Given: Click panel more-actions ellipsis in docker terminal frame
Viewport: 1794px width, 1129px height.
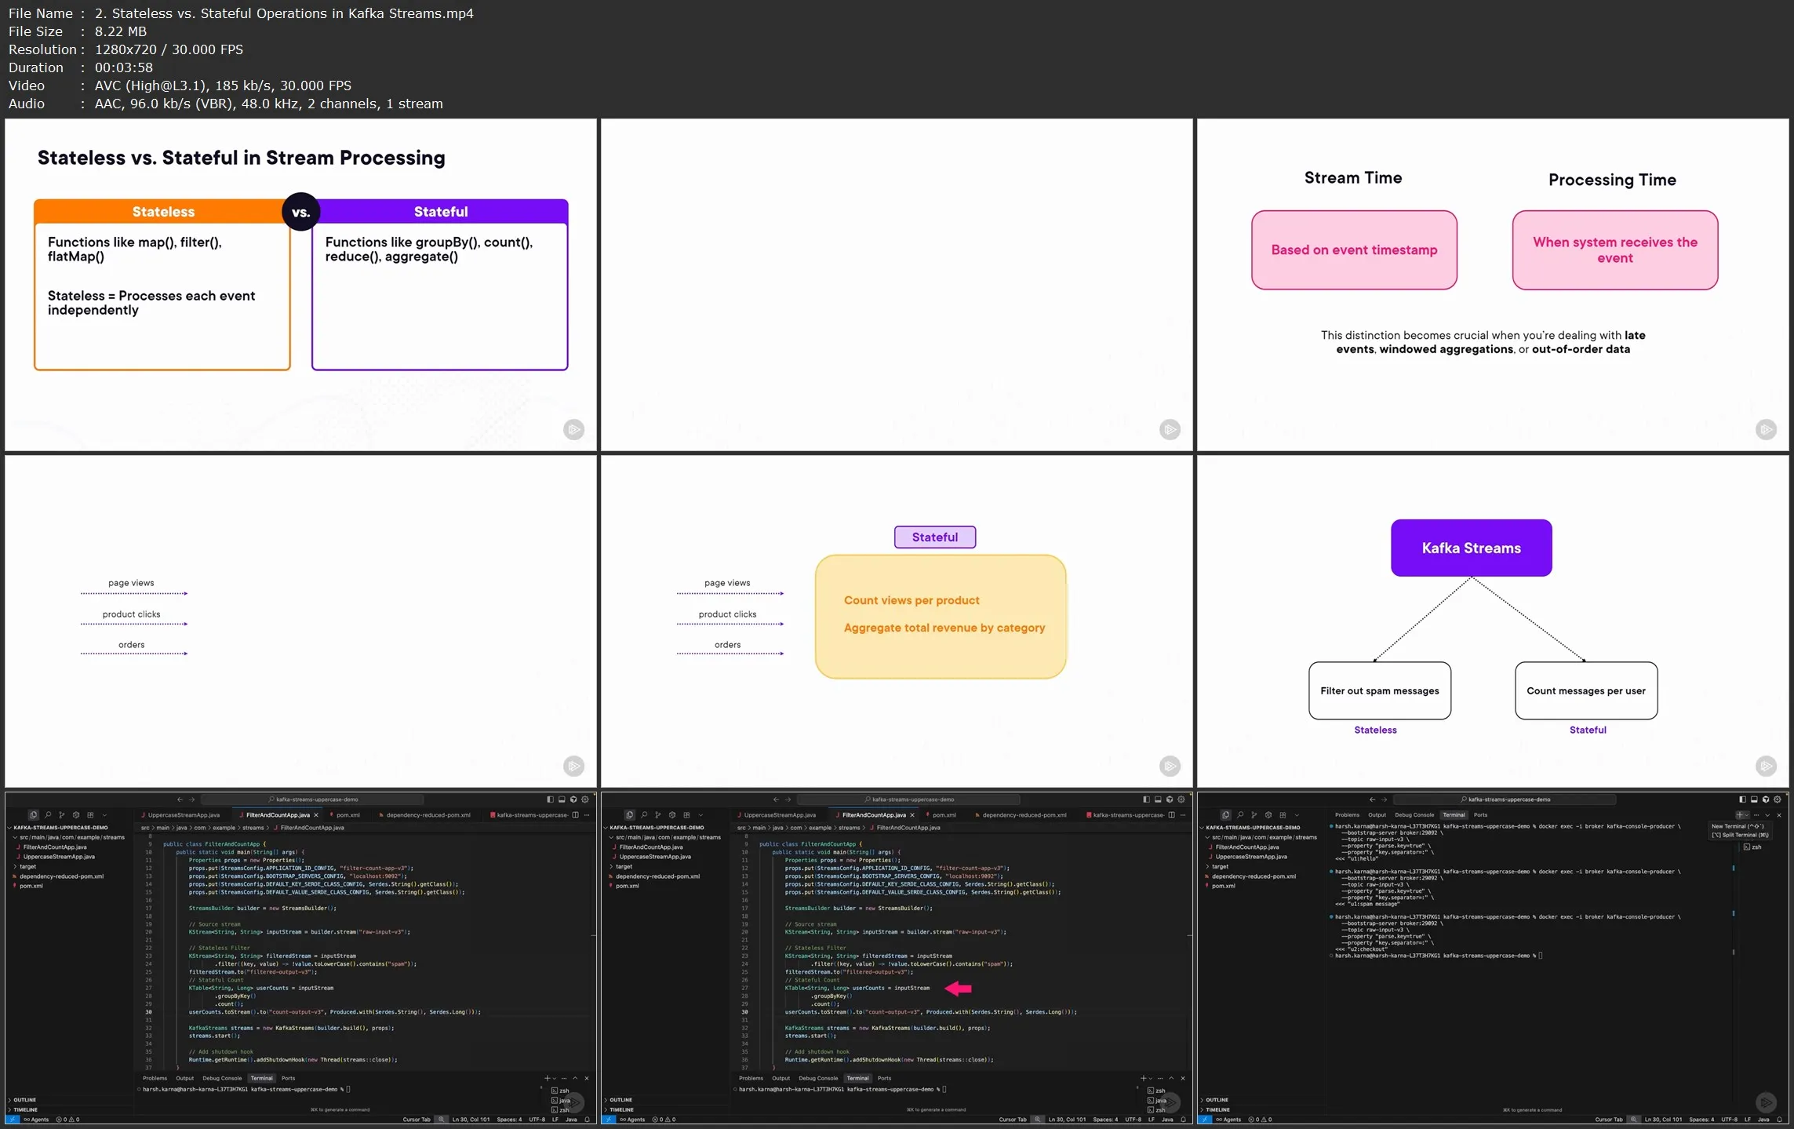Looking at the screenshot, I should [x=1756, y=815].
